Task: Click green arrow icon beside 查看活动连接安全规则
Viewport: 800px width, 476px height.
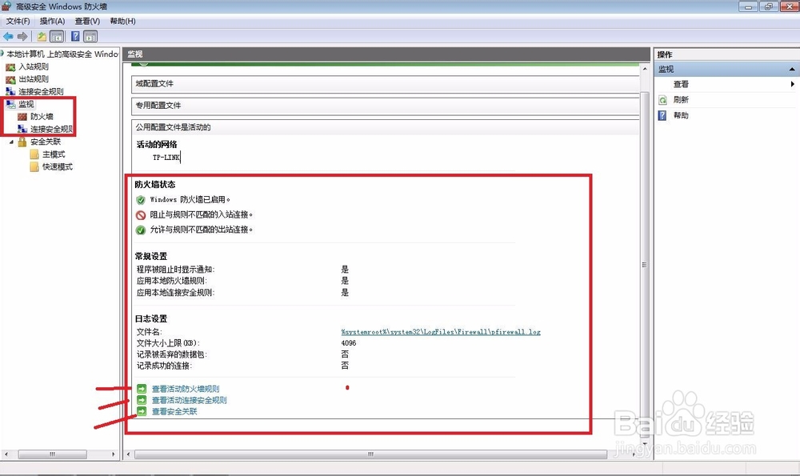Action: [x=142, y=400]
